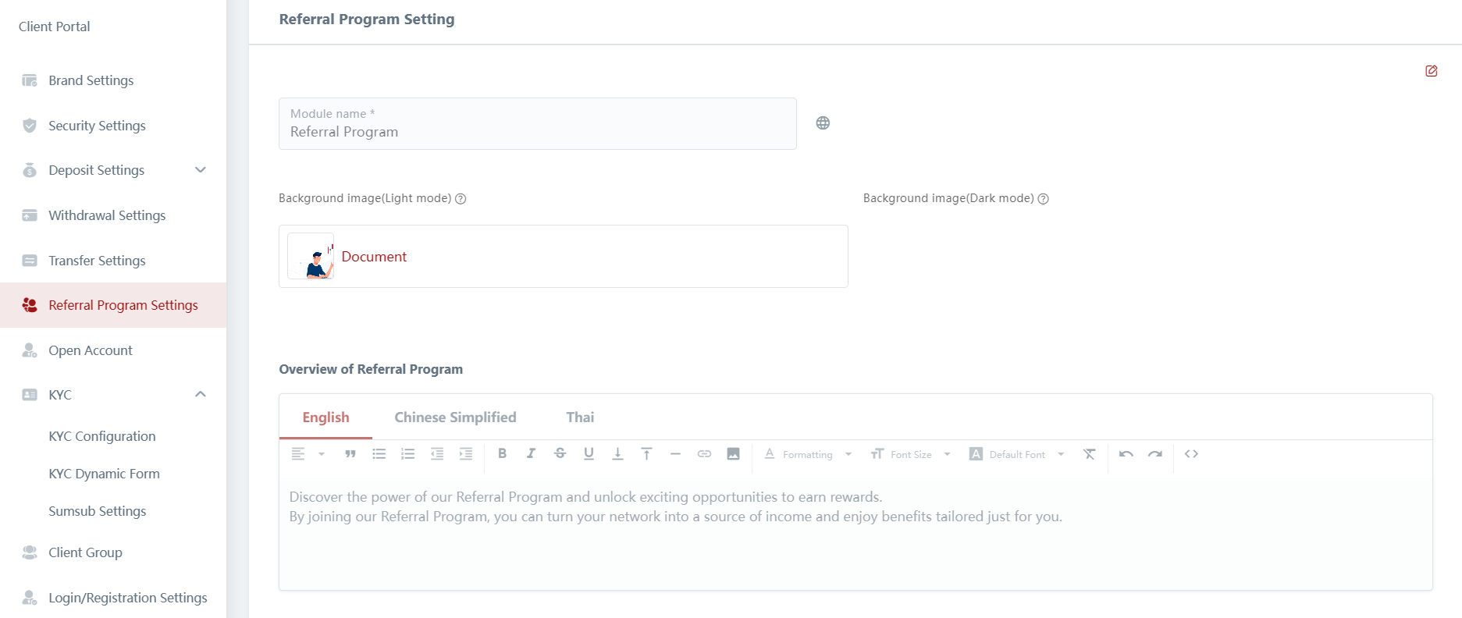This screenshot has width=1462, height=618.
Task: Click the insert link icon
Action: click(704, 454)
